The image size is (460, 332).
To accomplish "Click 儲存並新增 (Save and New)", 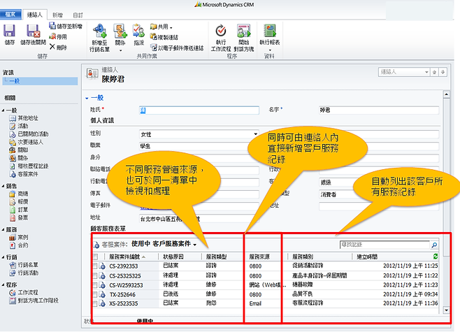I will 66,26.
